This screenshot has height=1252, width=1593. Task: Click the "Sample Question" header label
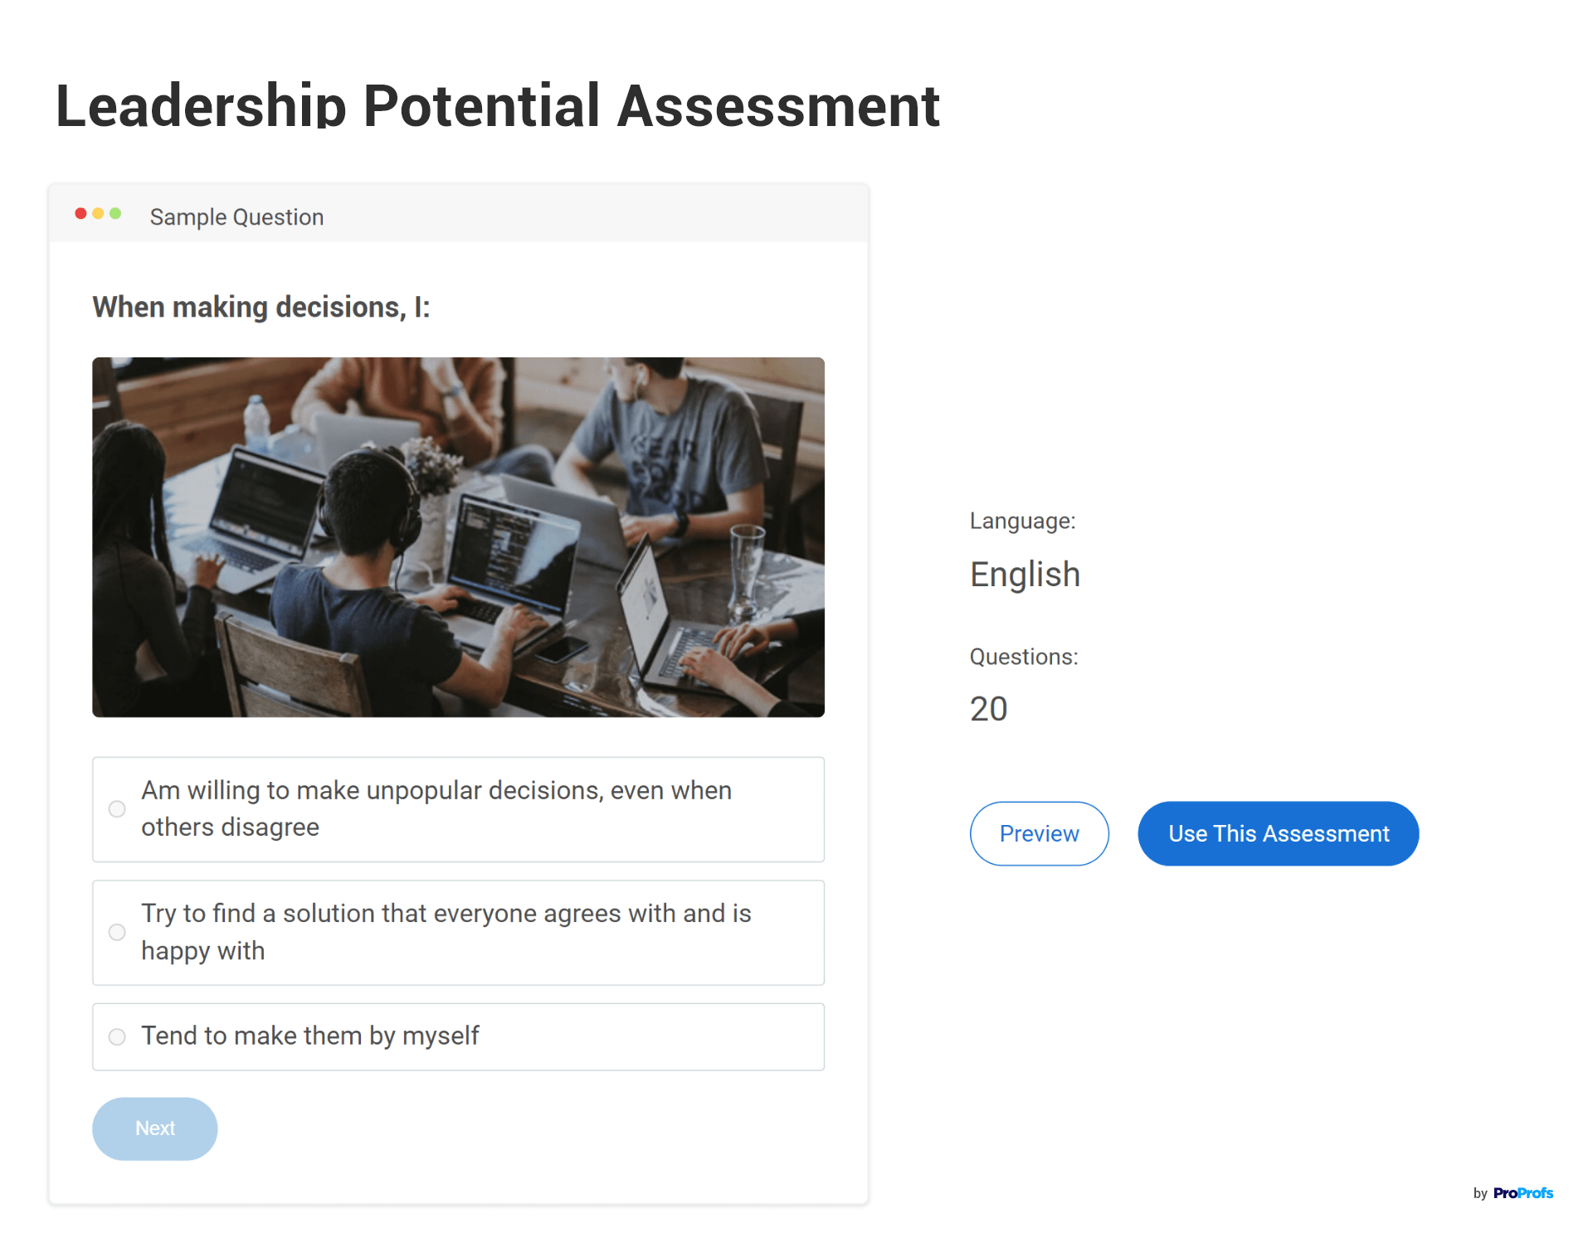pyautogui.click(x=236, y=216)
